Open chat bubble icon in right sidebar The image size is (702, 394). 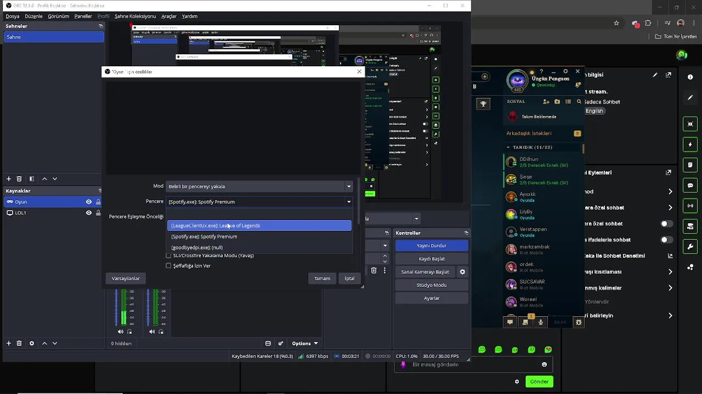690,186
